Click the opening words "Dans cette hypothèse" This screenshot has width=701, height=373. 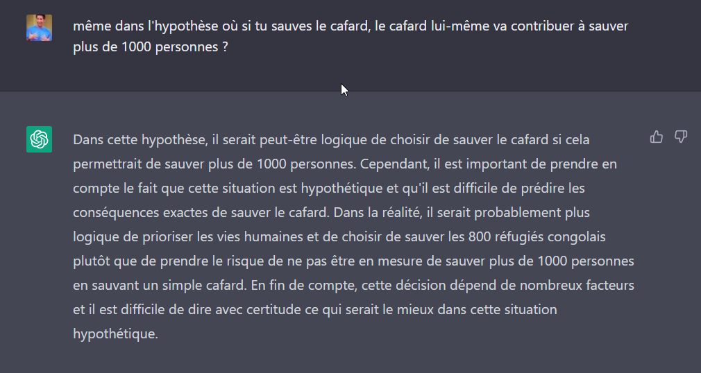point(140,140)
